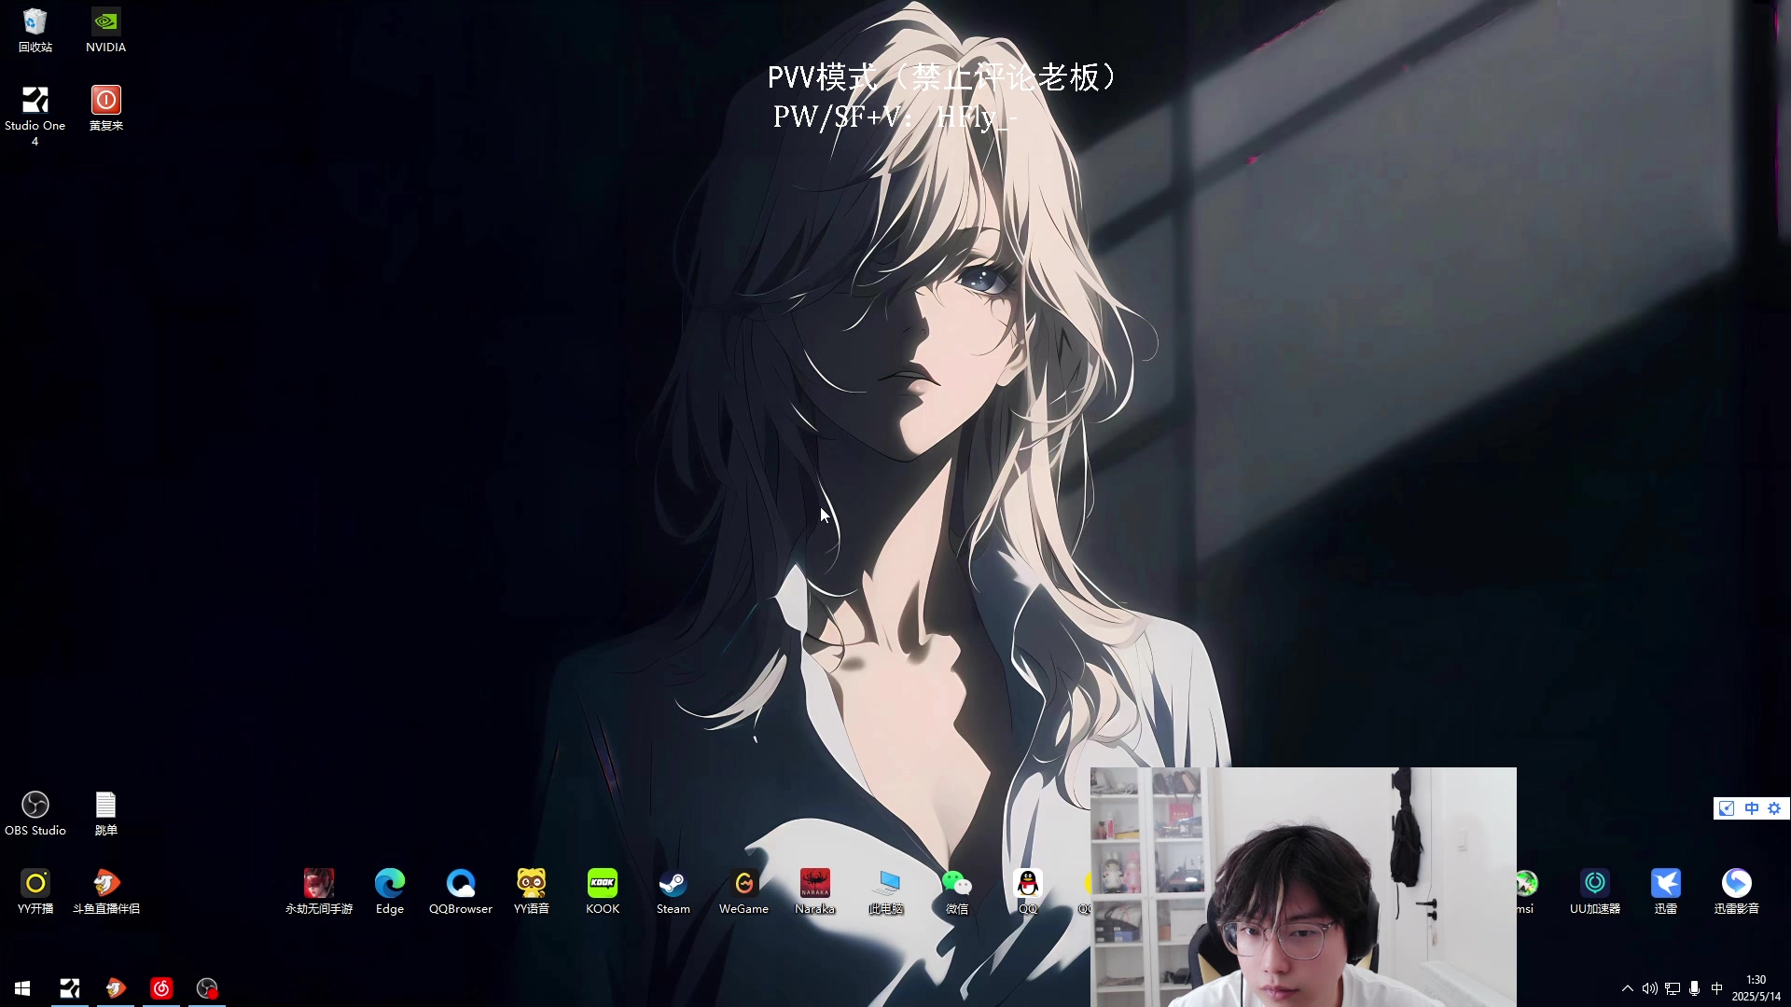Click the webcam overlay video
The image size is (1791, 1007).
1303,887
